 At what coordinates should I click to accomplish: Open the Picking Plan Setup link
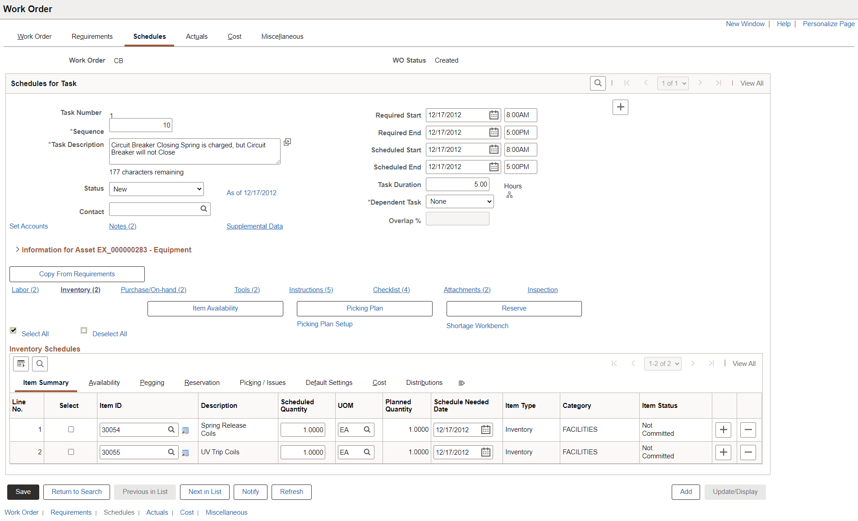(x=324, y=324)
